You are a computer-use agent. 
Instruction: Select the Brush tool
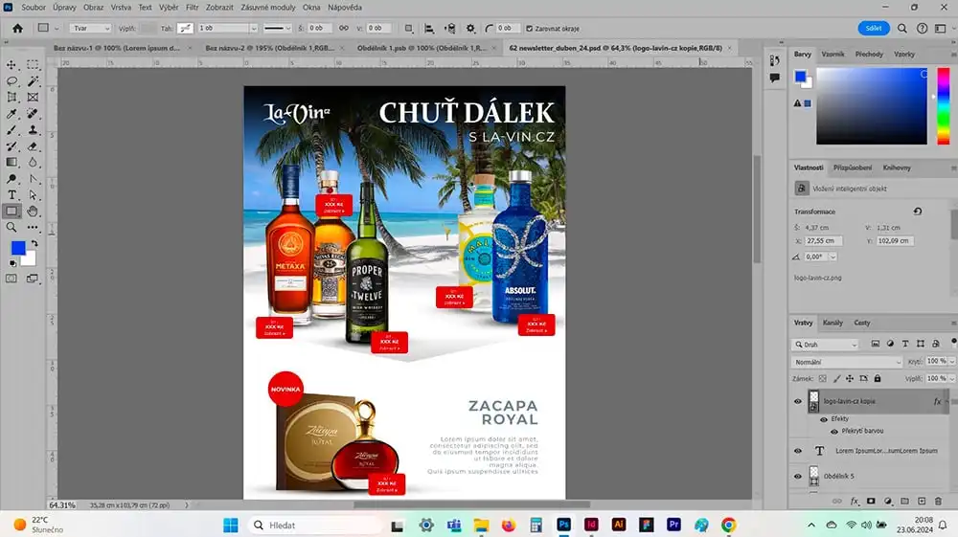click(x=11, y=130)
